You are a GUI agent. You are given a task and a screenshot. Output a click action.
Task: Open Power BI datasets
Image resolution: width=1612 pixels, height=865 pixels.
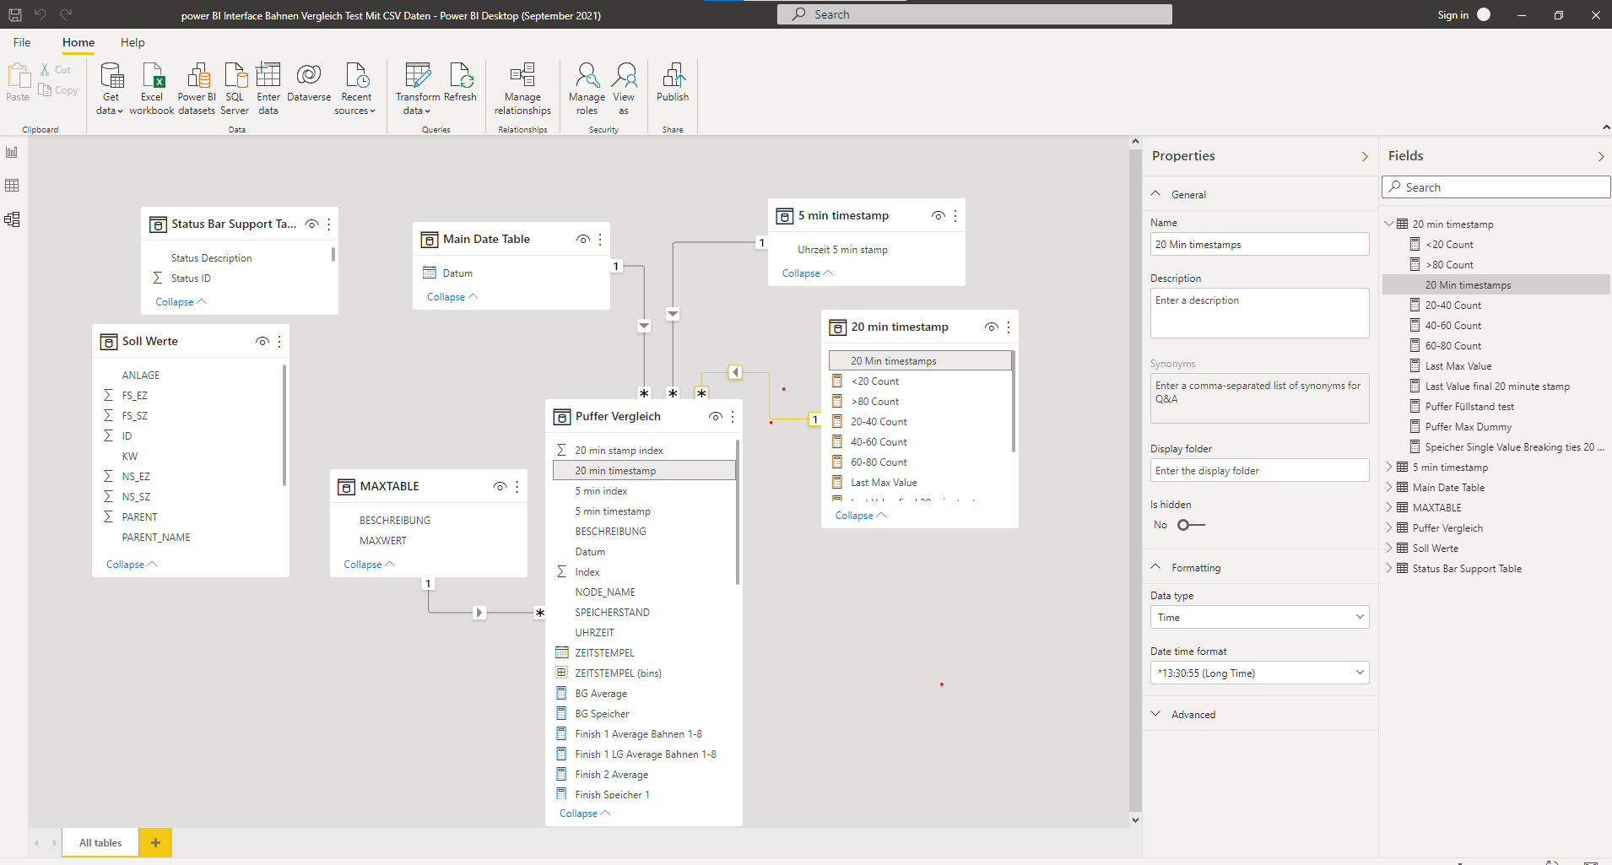(x=197, y=89)
